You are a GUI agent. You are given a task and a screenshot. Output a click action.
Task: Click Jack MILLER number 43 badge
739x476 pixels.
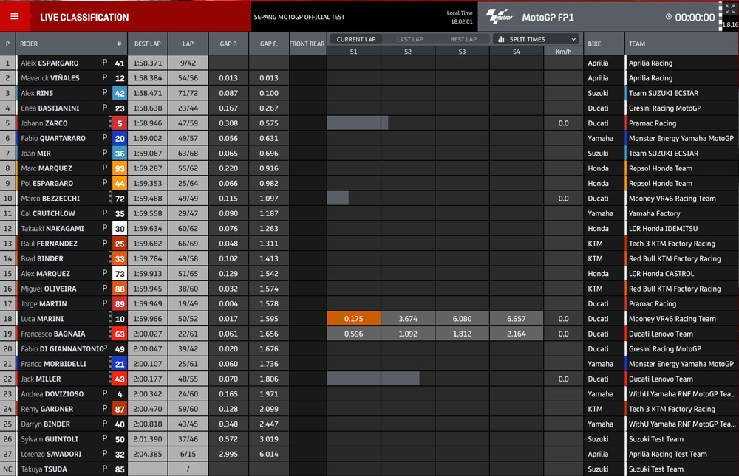tap(120, 379)
